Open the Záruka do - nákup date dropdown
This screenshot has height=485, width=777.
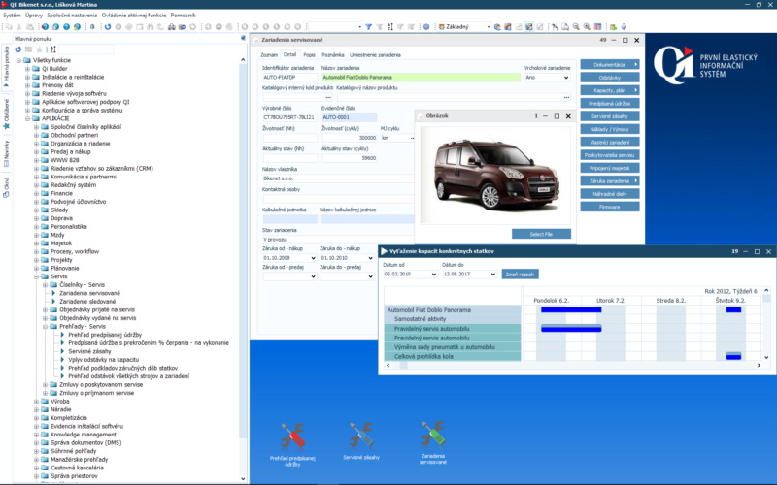(x=370, y=258)
